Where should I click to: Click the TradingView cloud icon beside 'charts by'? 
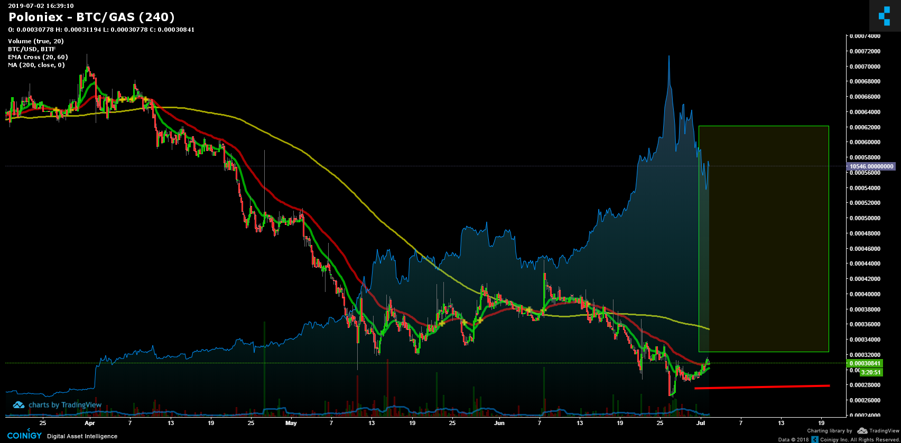point(18,405)
